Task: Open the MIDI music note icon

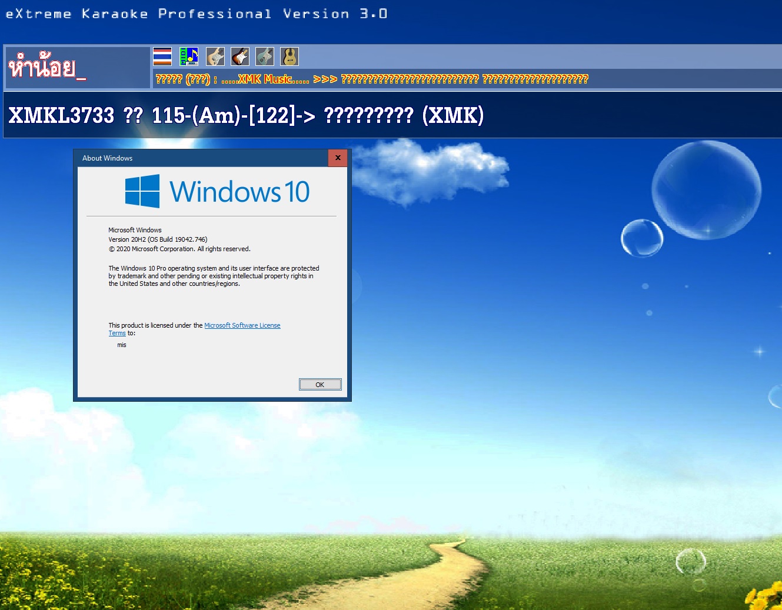Action: point(189,56)
